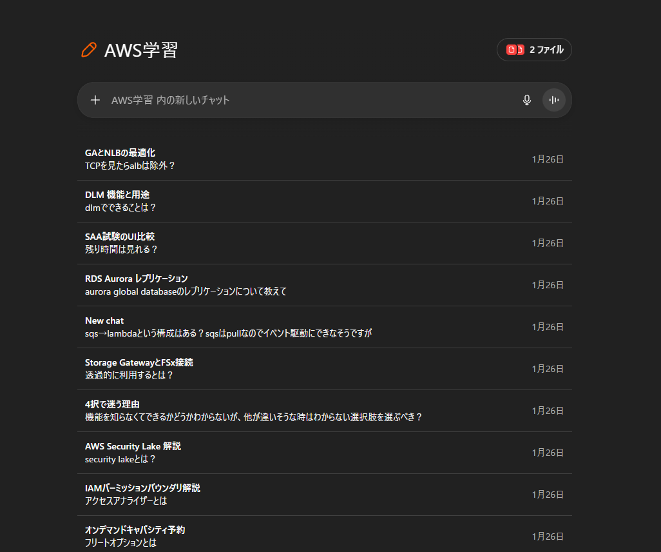Click 1月26日 date on RDS Aurora row
The width and height of the screenshot is (661, 552).
(548, 285)
